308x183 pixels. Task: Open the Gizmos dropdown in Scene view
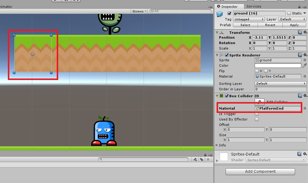coord(139,11)
